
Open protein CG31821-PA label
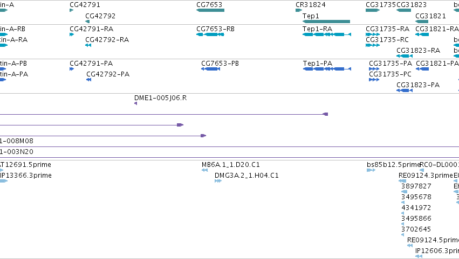[437, 64]
